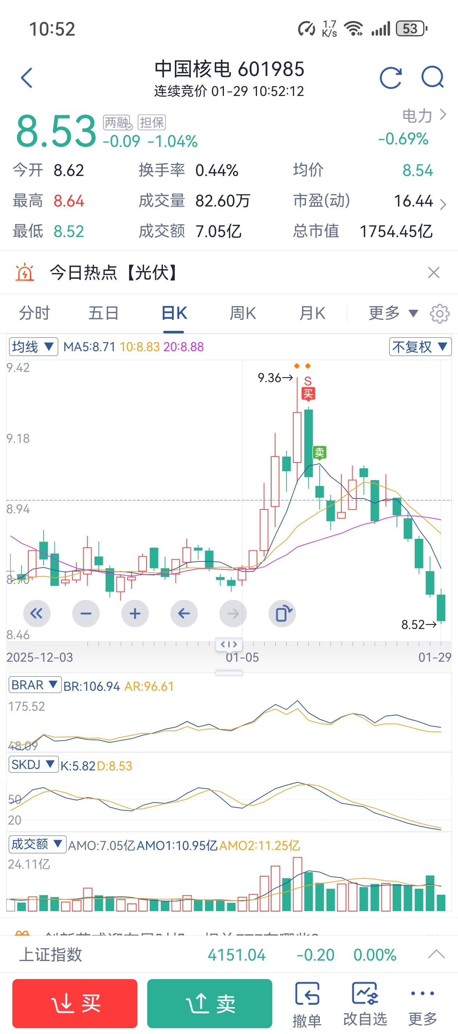Image resolution: width=458 pixels, height=1034 pixels.
Task: Expand the 上证指数 index bar
Action: pyautogui.click(x=436, y=954)
